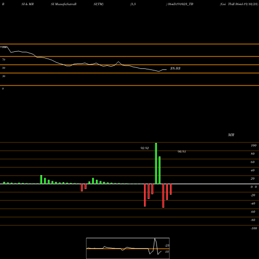
Task: Click the 40 label on MR axis
Action: coord(253,170)
